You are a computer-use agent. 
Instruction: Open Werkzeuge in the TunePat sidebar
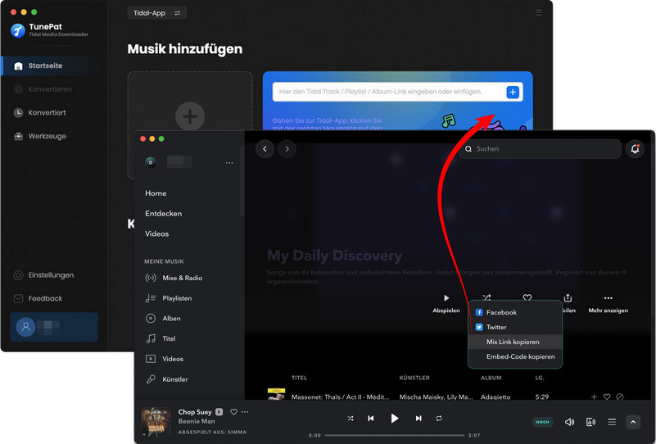(47, 136)
